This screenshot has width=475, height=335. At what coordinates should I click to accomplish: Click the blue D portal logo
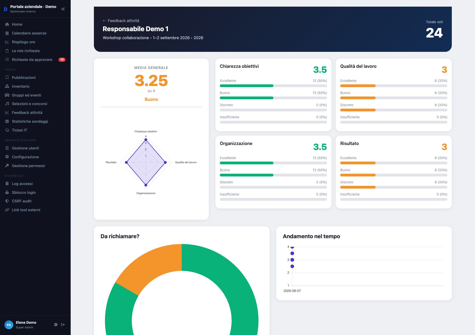coord(6,9)
